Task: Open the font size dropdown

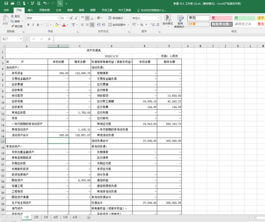Action: [x=67, y=18]
